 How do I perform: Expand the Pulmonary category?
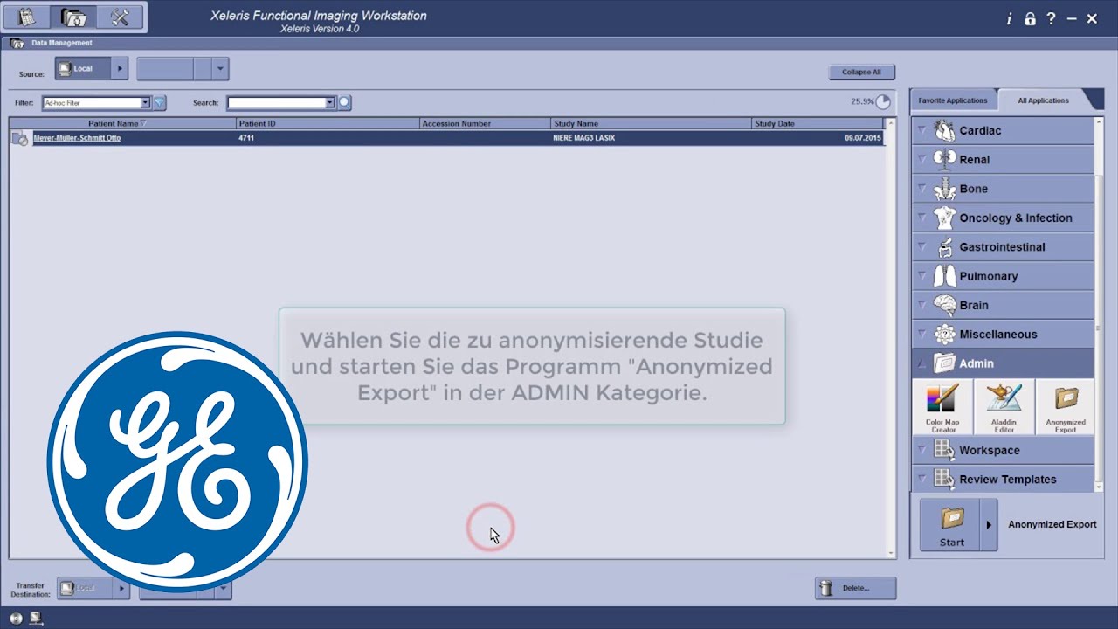(x=921, y=276)
